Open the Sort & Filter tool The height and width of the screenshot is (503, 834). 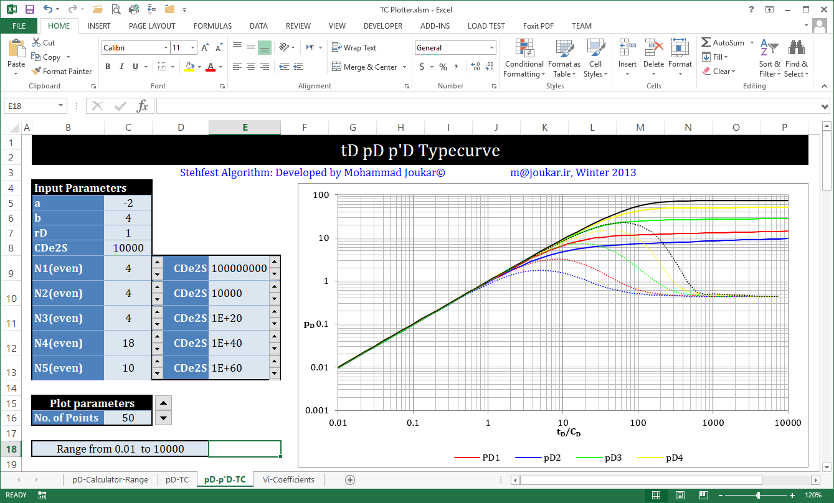[769, 59]
